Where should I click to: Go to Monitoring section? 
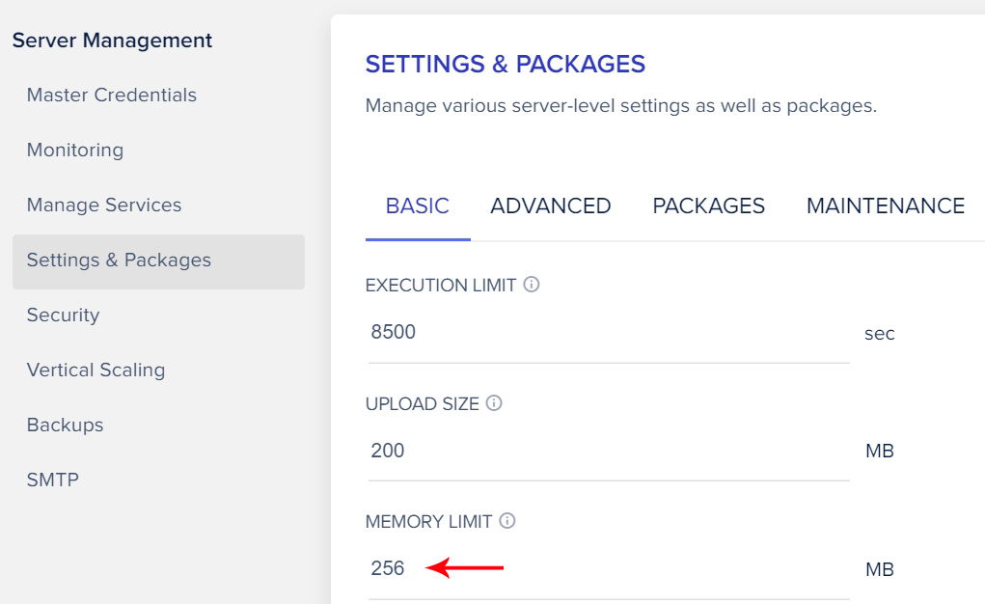click(x=74, y=151)
